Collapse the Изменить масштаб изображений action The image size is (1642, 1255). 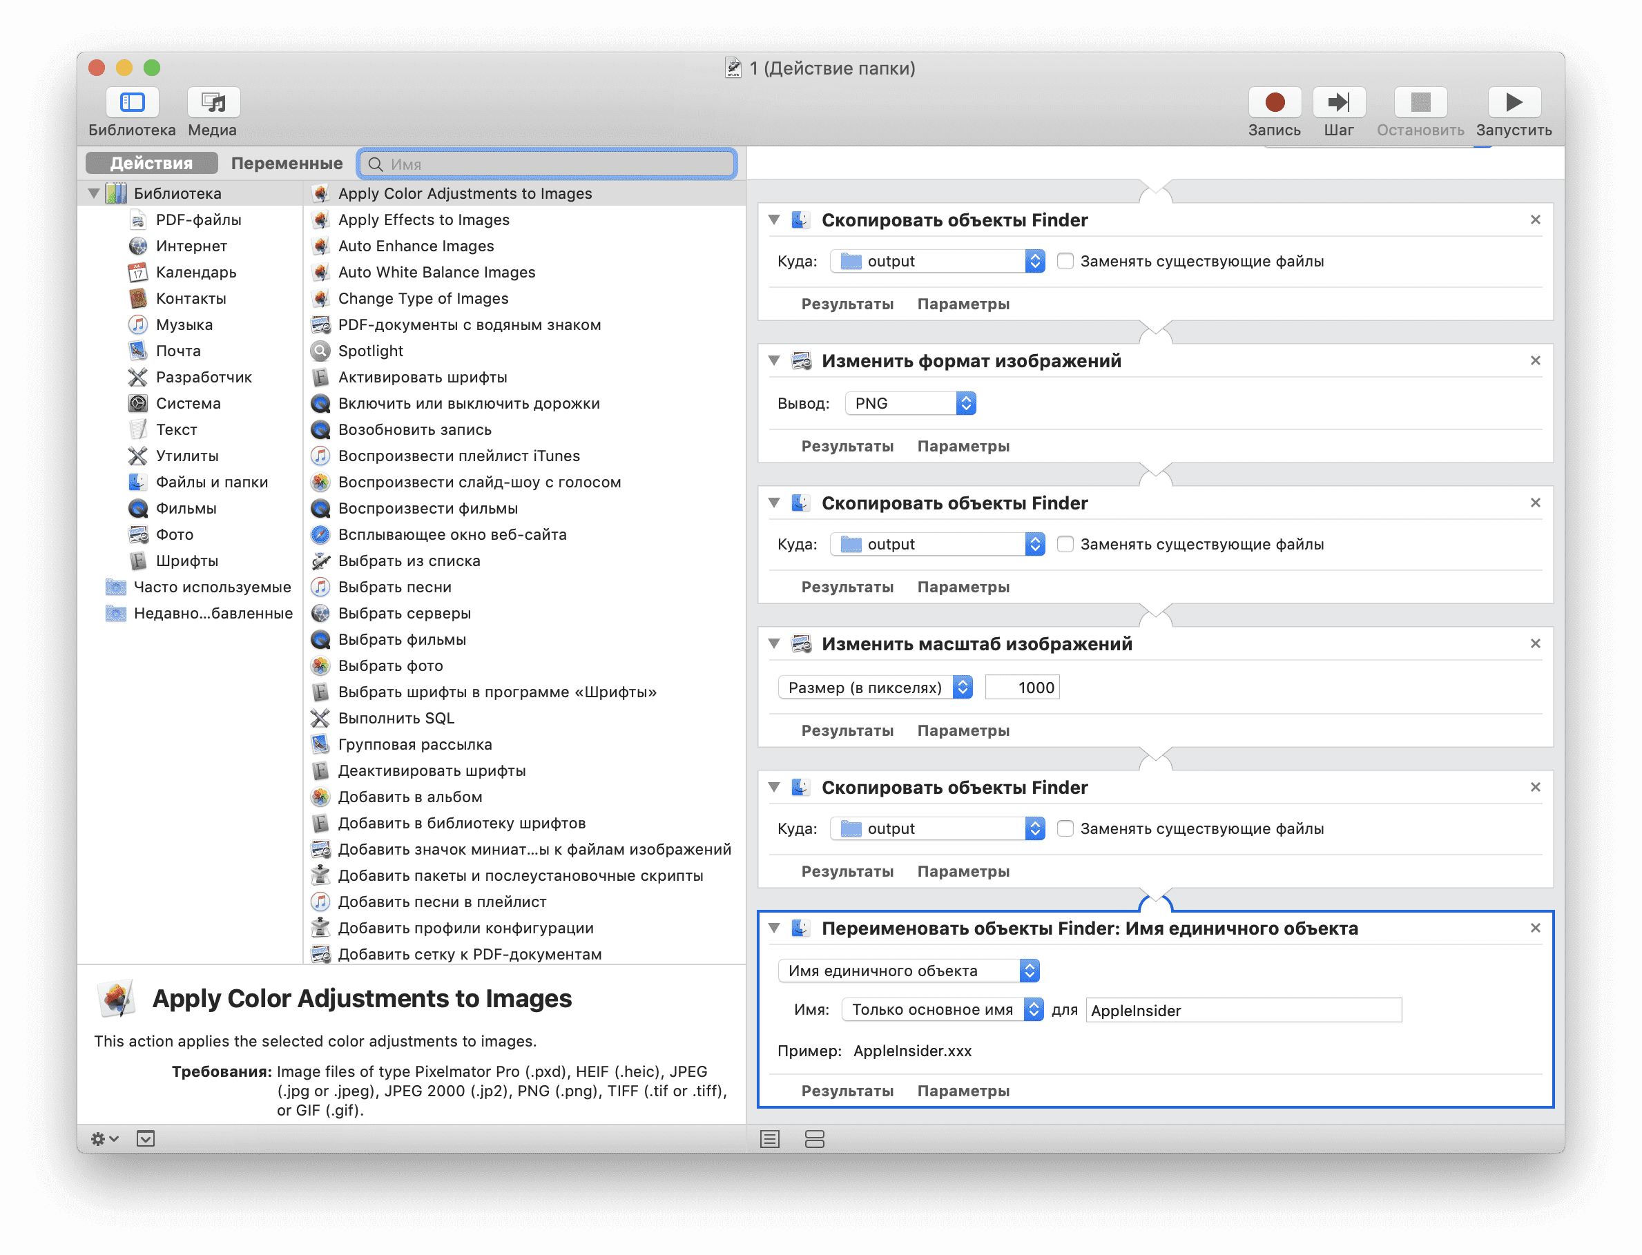point(774,644)
